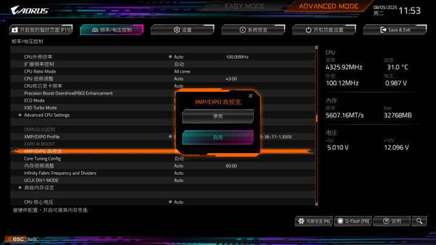Open 说明 help button
Image resolution: width=436 pixels, height=245 pixels.
392,221
